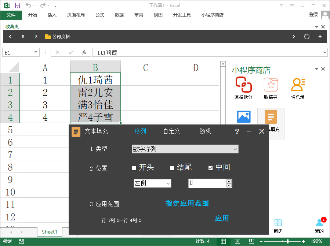Open the 文件 tab

pos(11,15)
